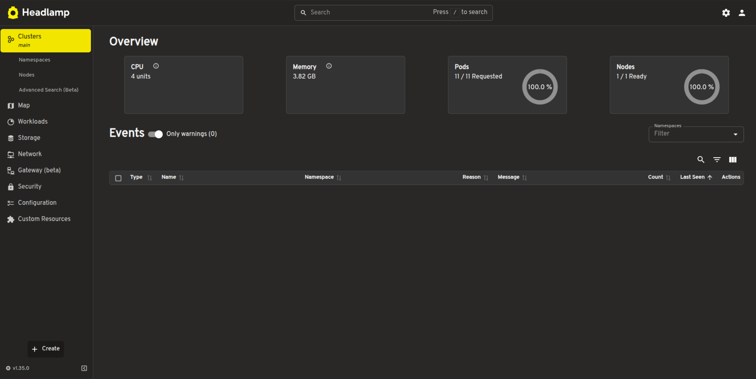The width and height of the screenshot is (756, 379).
Task: Open Advanced Search (Beta) link
Action: coord(49,90)
